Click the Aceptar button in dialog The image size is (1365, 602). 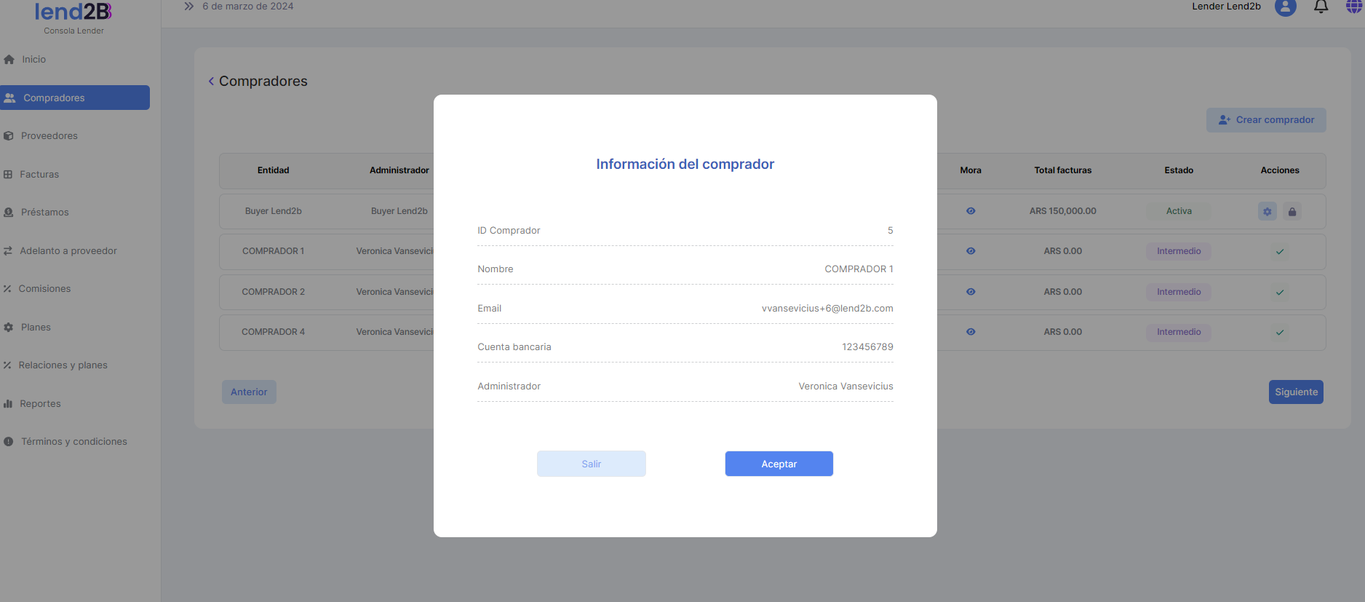tap(779, 464)
